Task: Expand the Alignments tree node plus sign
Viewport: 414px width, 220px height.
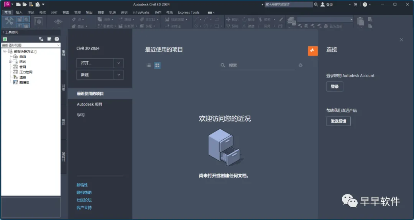Action: (10, 62)
